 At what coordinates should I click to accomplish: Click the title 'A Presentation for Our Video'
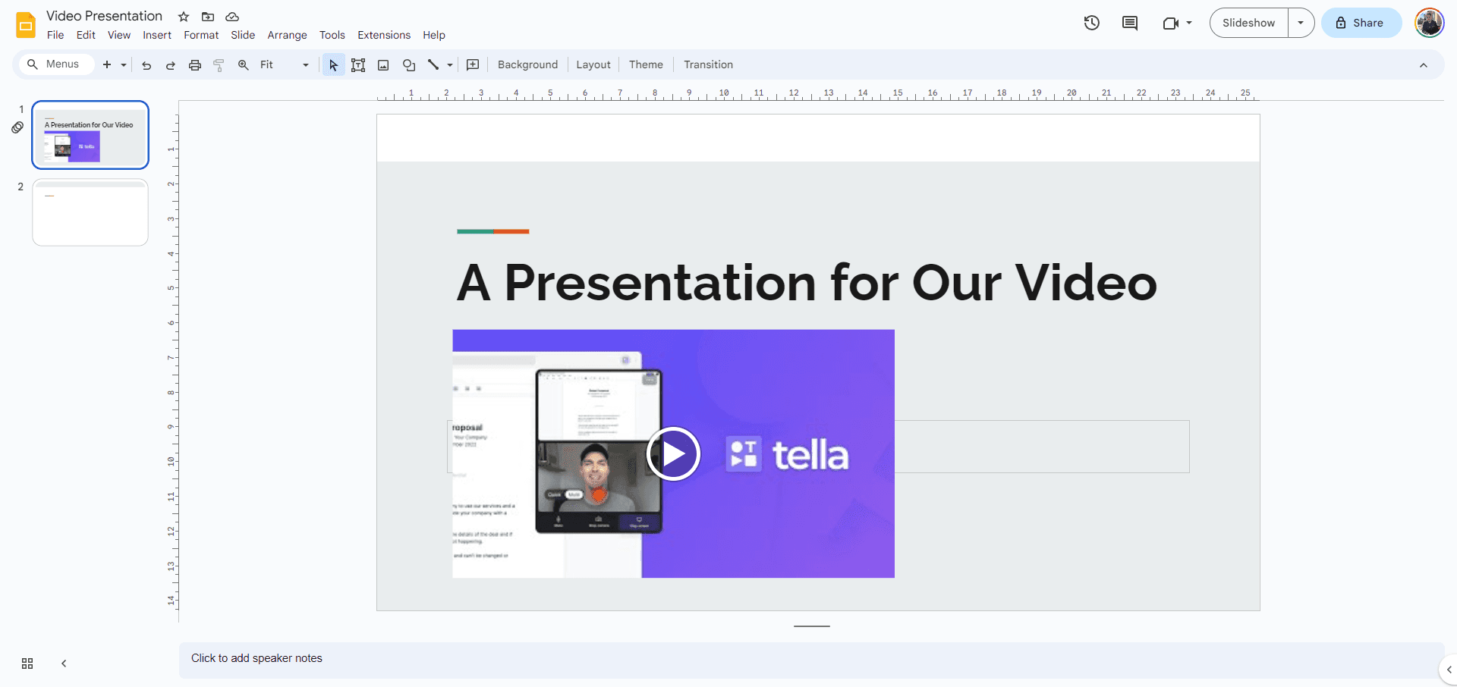coord(807,283)
